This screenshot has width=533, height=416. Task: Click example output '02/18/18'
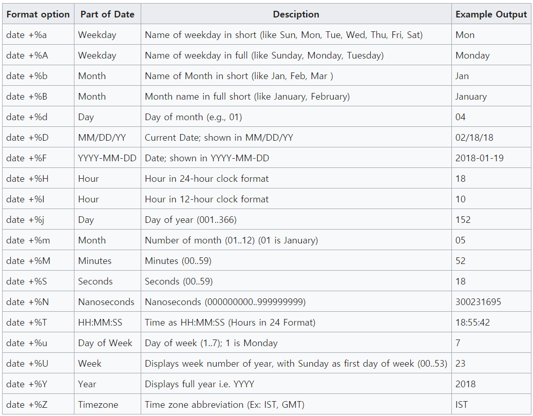[474, 137]
